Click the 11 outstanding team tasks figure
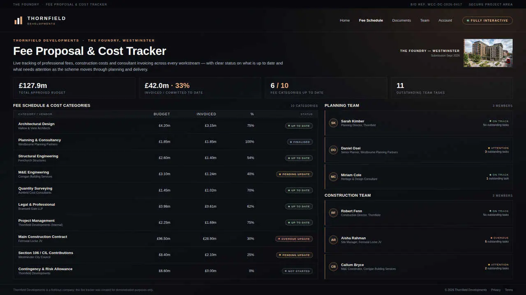The image size is (526, 295). pos(400,86)
